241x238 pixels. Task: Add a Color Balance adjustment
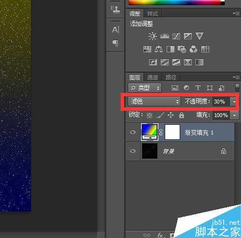tap(158, 49)
